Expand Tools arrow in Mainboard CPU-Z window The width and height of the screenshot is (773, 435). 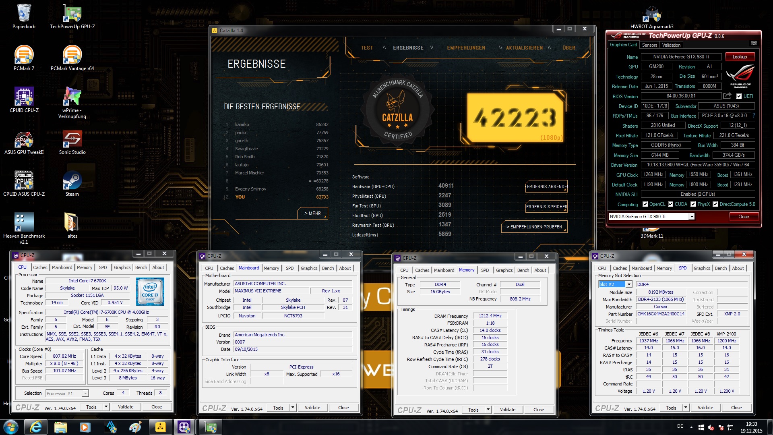click(293, 408)
